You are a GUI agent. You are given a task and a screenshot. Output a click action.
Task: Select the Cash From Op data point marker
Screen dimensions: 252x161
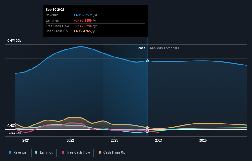[x=147, y=128]
